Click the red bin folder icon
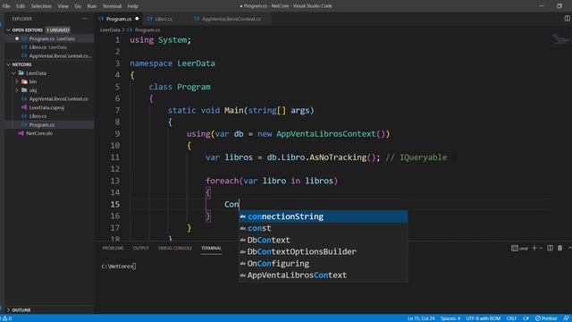Viewport: 572px width, 322px height. point(24,81)
